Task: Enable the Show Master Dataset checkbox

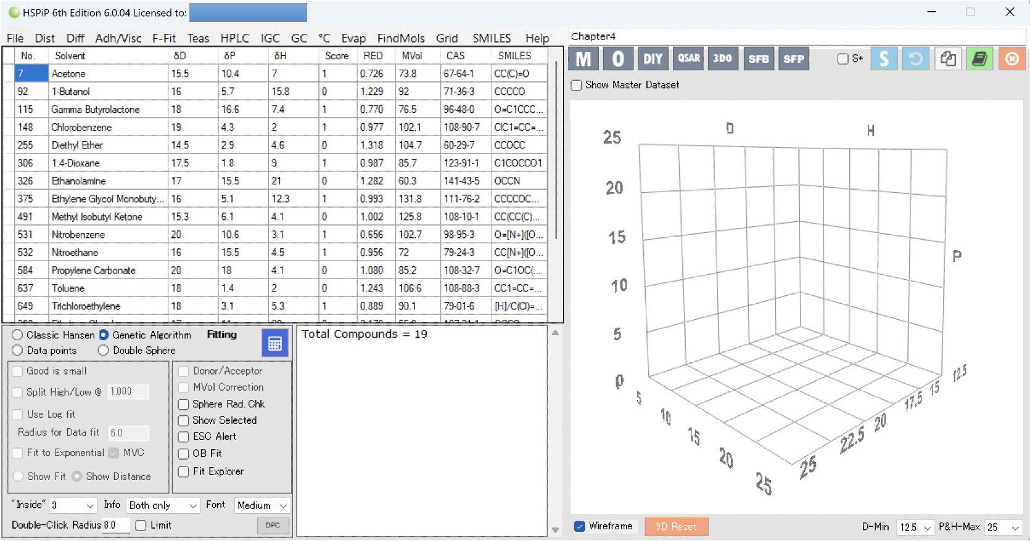Action: pyautogui.click(x=577, y=85)
